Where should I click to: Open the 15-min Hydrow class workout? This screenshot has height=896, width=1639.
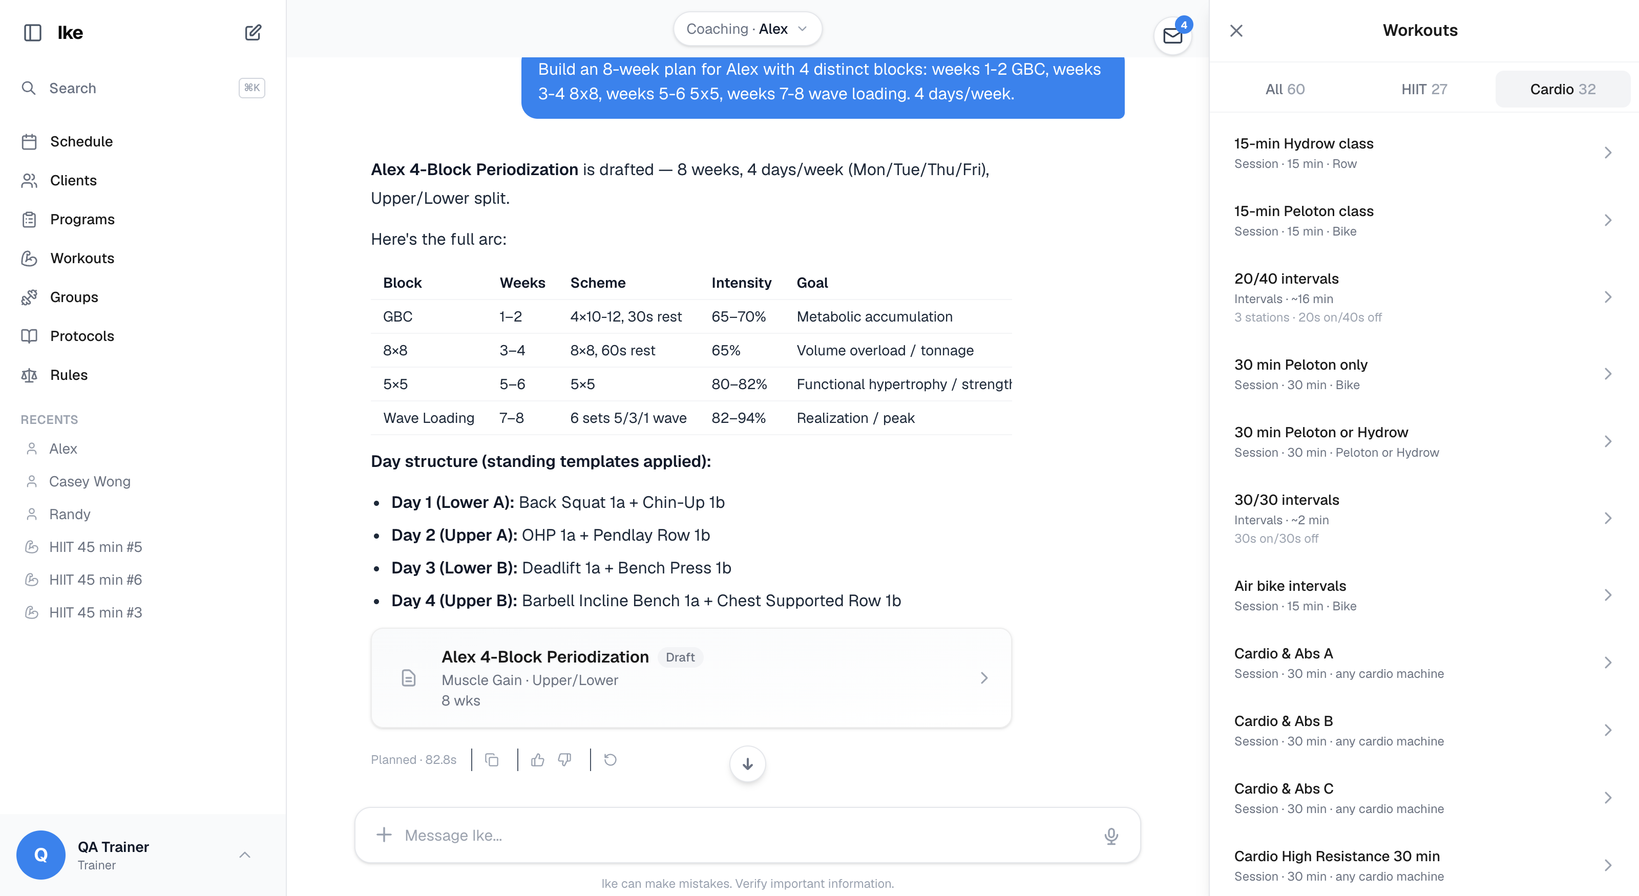click(1424, 153)
